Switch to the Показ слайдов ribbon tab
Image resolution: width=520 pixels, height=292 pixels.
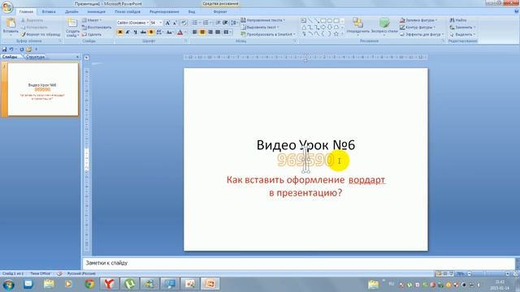click(128, 11)
